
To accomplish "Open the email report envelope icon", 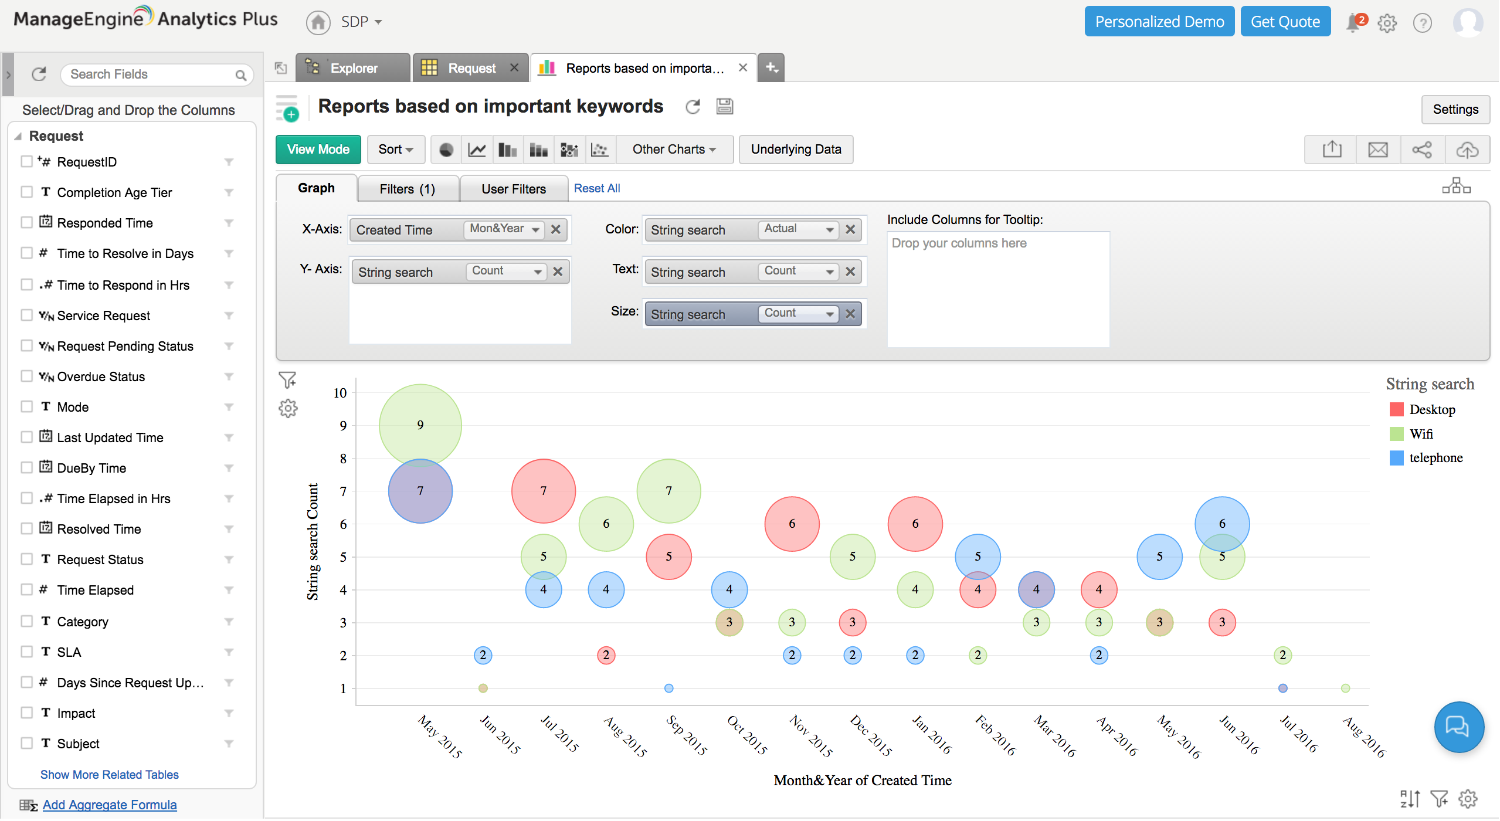I will point(1377,150).
